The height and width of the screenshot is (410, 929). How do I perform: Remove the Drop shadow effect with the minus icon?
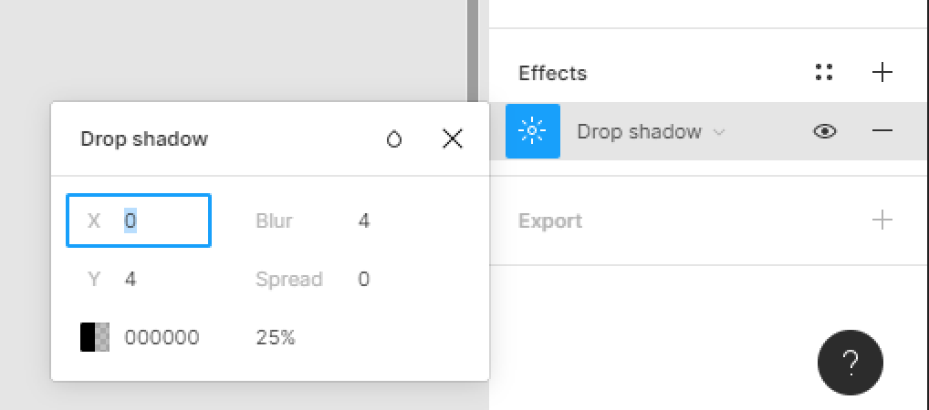(882, 131)
